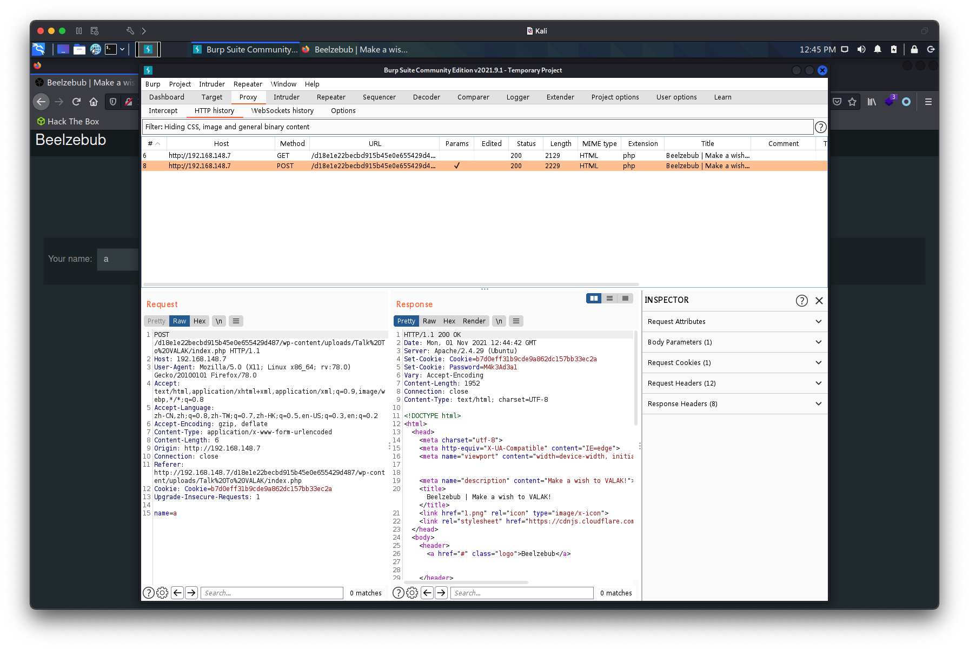Switch response view to Pretty

click(x=406, y=321)
